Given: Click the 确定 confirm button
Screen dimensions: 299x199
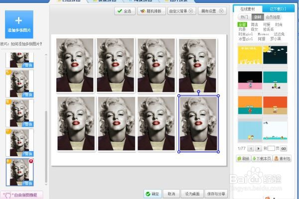Looking at the screenshot, I should coord(152,194).
